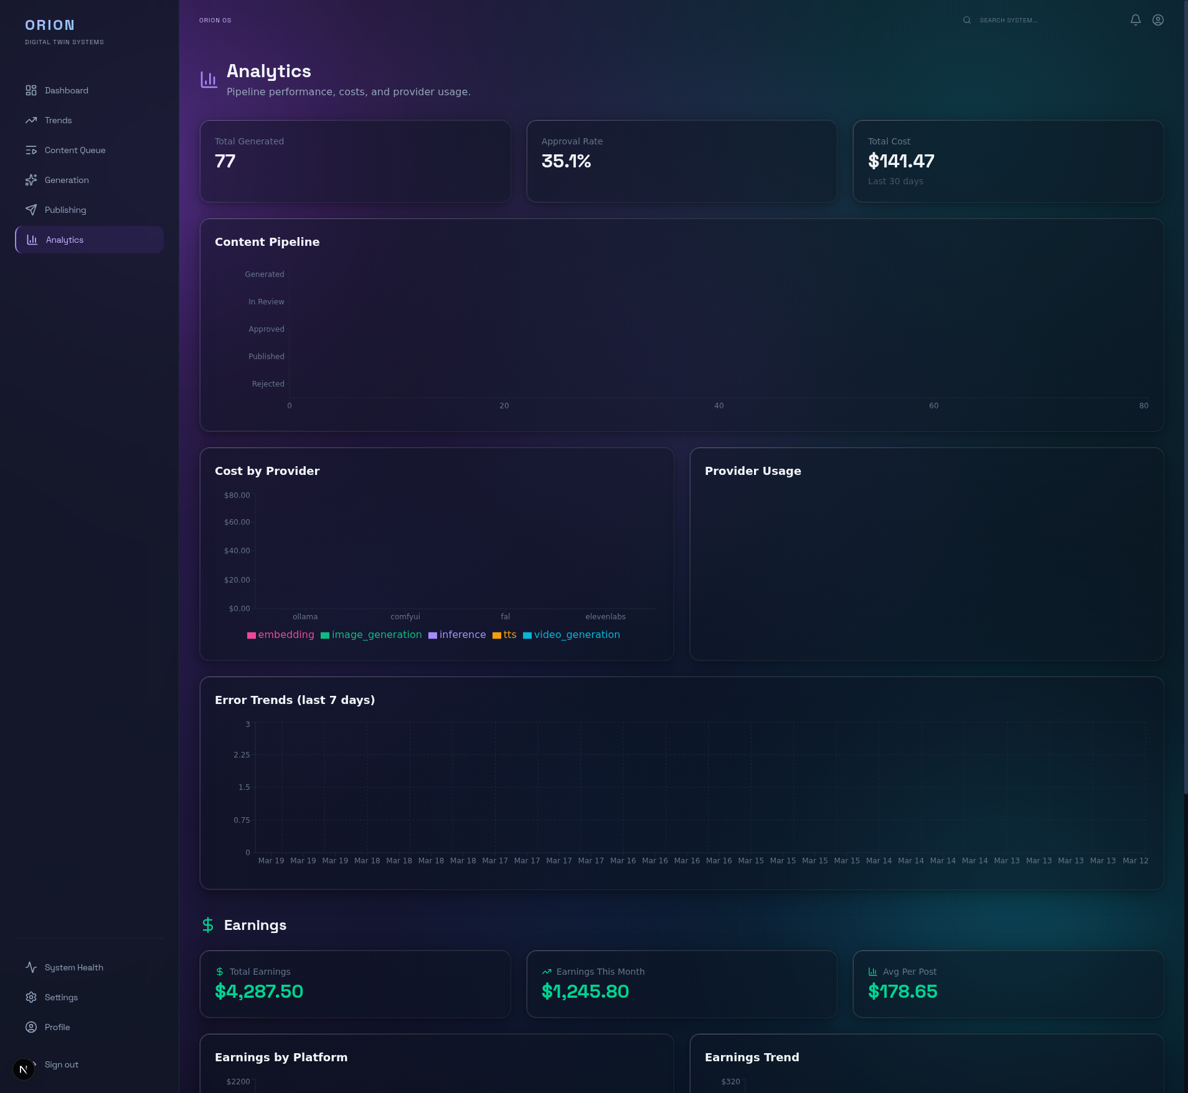Open the Content Queue section
The image size is (1188, 1093).
(75, 150)
